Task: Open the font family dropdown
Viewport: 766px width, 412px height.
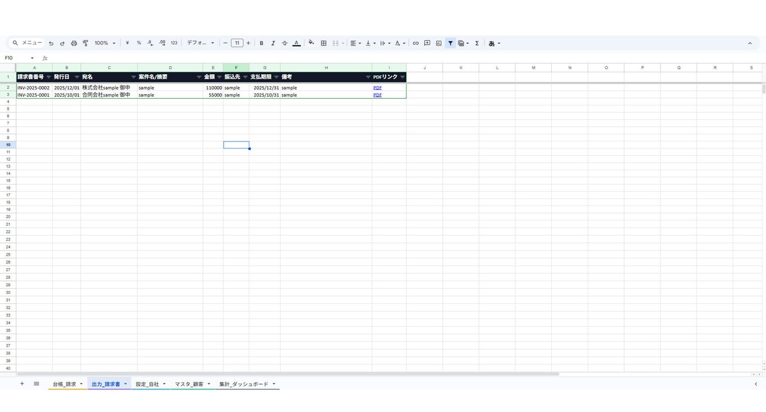Action: [x=200, y=43]
